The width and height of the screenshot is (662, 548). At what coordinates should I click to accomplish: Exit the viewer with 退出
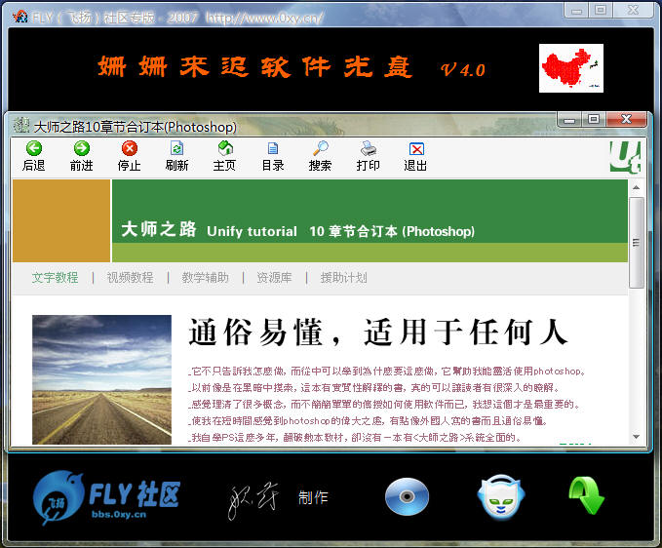(415, 156)
